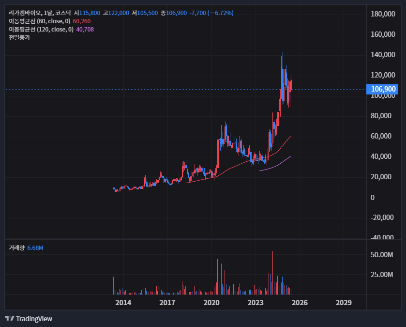
Task: Click the 2026 time axis label
Action: pos(300,303)
